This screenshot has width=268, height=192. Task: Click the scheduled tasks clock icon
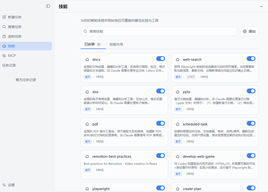coord(4,36)
